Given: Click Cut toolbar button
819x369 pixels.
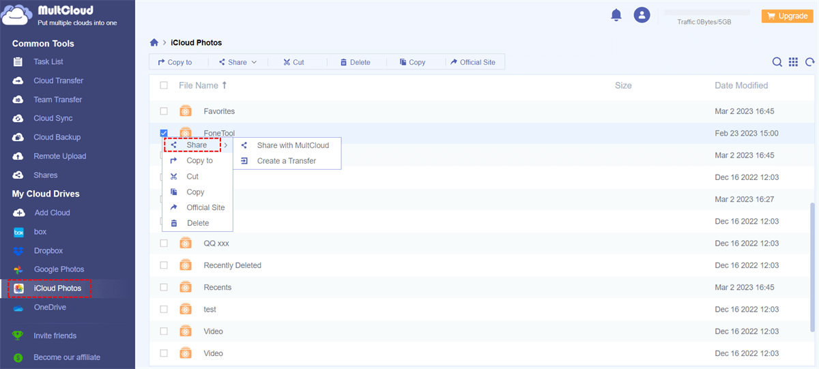Looking at the screenshot, I should tap(294, 62).
